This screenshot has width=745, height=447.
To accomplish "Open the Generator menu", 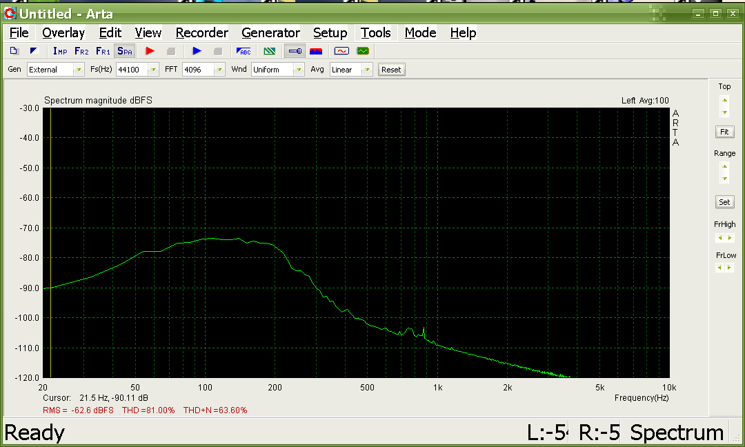I will pos(270,33).
